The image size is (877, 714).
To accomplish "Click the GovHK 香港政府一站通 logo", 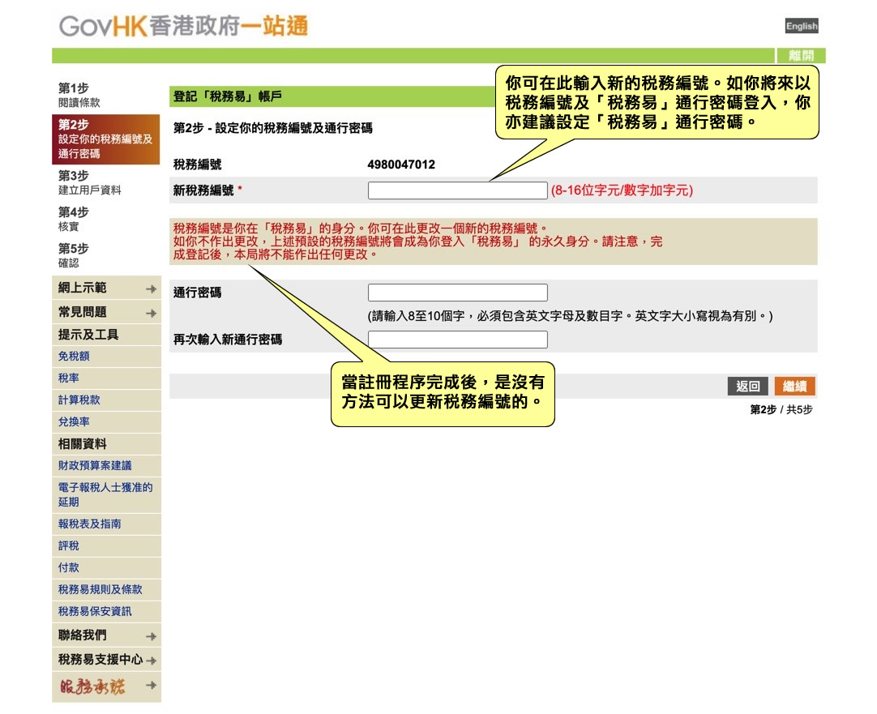I will [x=183, y=26].
